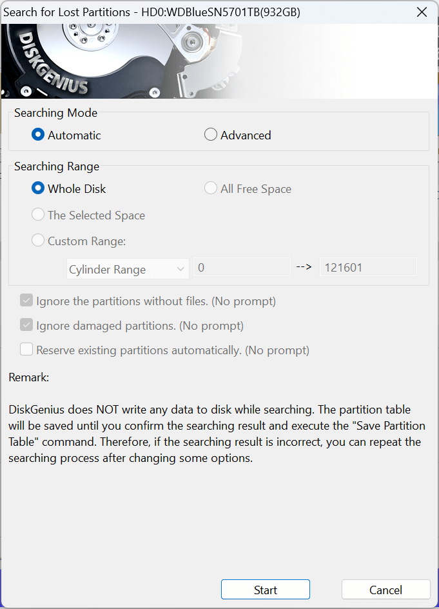The image size is (439, 609).
Task: Select Automatic searching mode
Action: tap(39, 135)
